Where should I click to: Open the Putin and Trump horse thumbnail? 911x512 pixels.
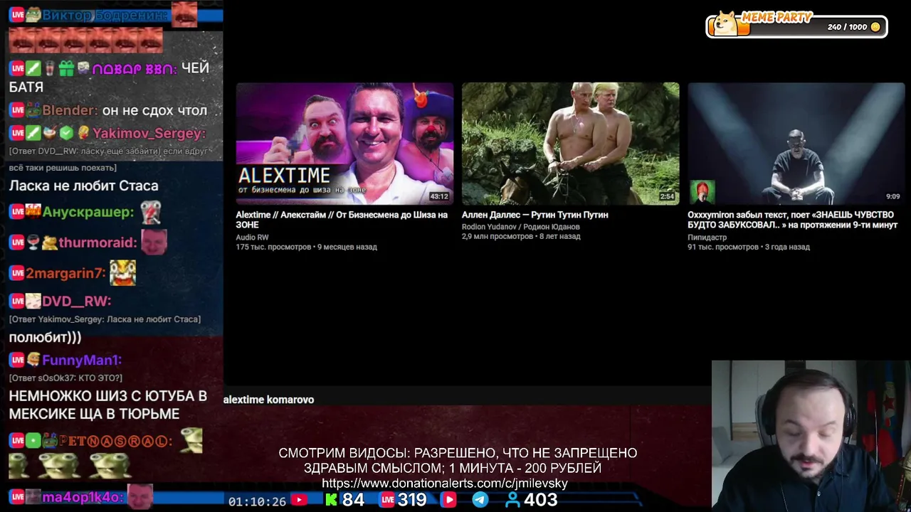pyautogui.click(x=570, y=144)
